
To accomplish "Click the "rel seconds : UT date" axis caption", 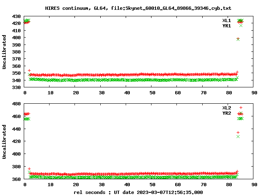I will 104,192.
